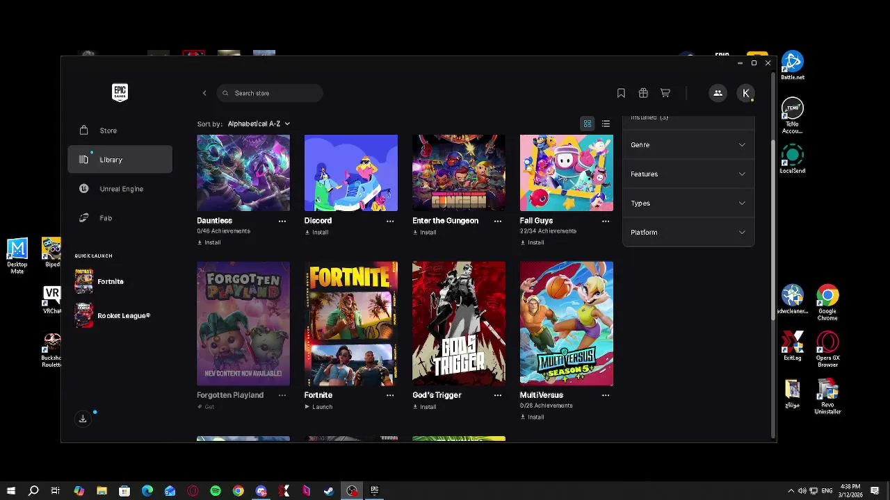
Task: Expand the Platform filter
Action: coord(688,233)
